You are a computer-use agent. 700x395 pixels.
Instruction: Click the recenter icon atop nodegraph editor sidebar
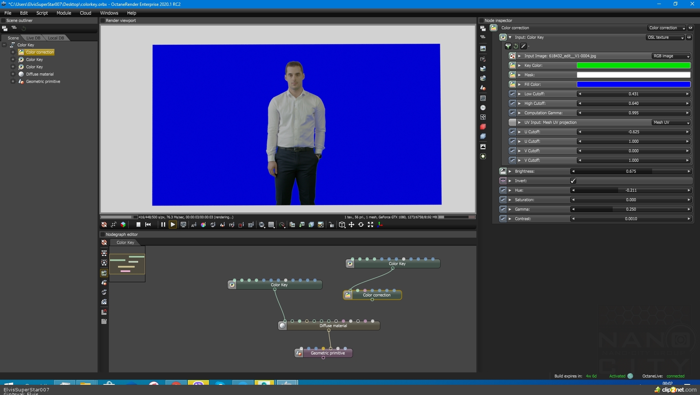pyautogui.click(x=104, y=243)
